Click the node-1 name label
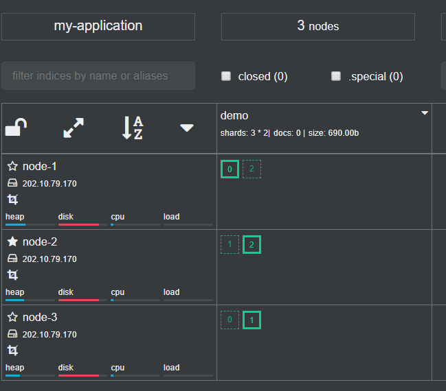 (40, 167)
